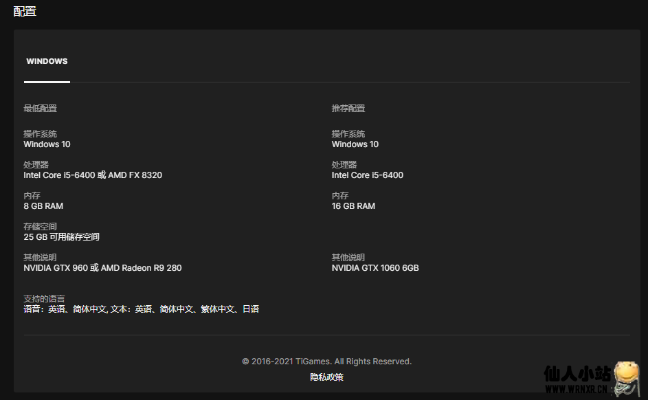Click the 16 GB RAM recommended memory value
The image size is (648, 400).
pyautogui.click(x=353, y=206)
